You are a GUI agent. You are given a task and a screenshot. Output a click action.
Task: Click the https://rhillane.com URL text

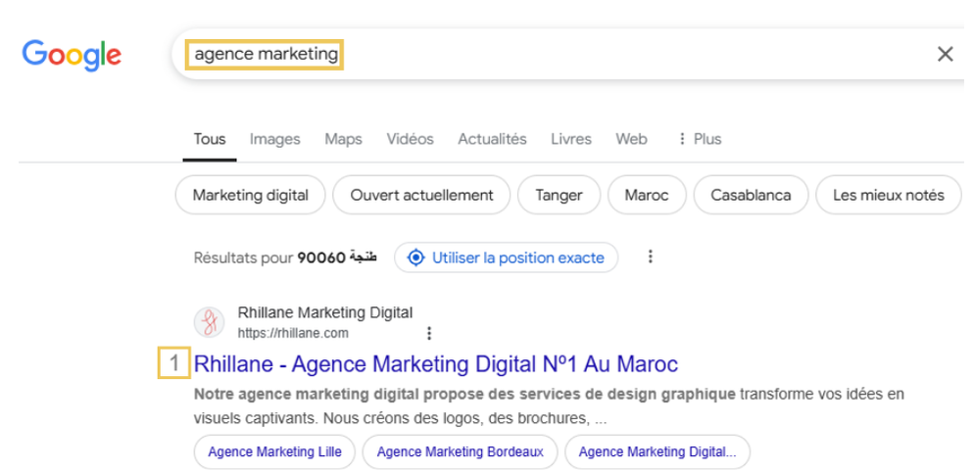(x=293, y=334)
